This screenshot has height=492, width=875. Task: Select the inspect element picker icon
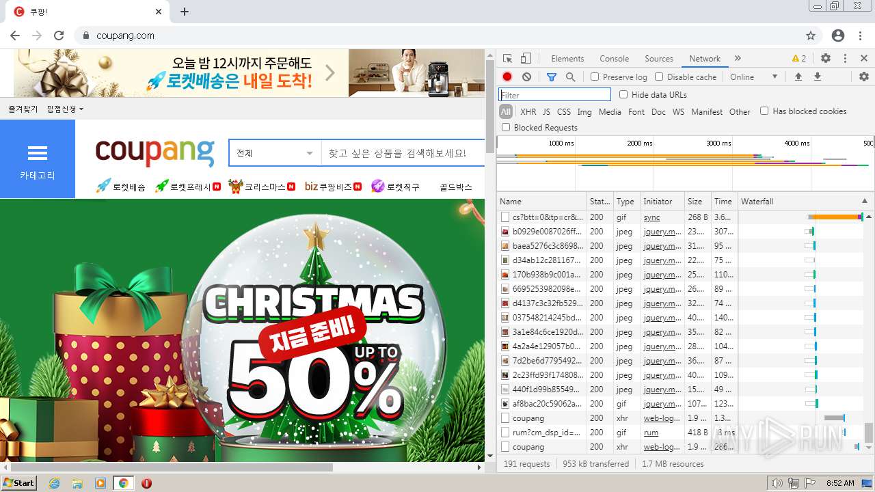[x=507, y=59]
